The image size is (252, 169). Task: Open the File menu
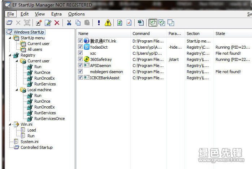(x=10, y=14)
